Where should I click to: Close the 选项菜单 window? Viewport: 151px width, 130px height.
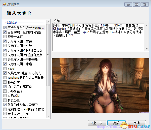[145, 5]
